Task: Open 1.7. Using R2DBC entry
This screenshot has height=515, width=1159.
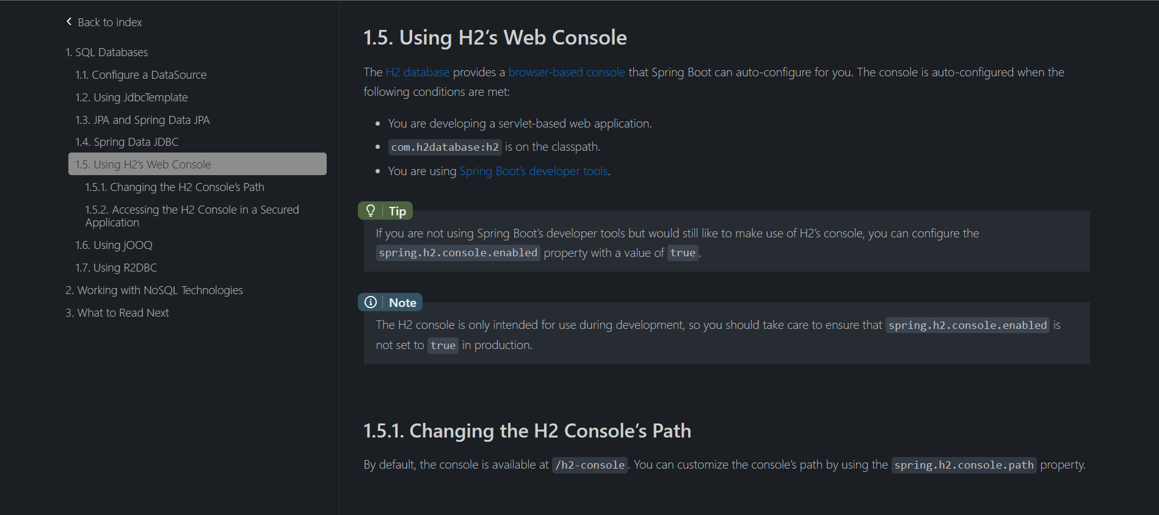Action: click(116, 268)
